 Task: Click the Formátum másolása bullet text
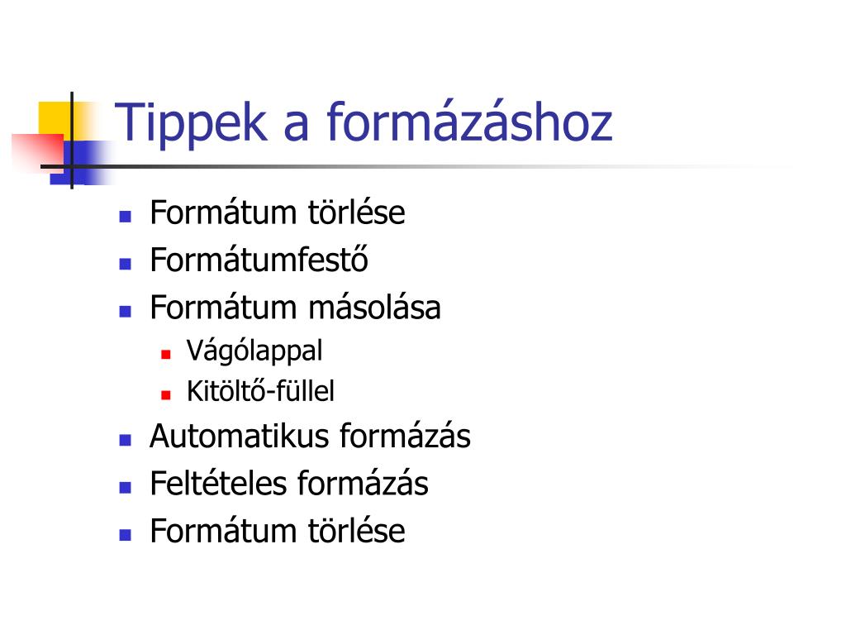(x=295, y=308)
